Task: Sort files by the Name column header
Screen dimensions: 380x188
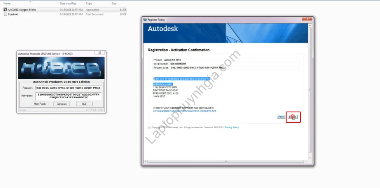Action: tap(7, 3)
